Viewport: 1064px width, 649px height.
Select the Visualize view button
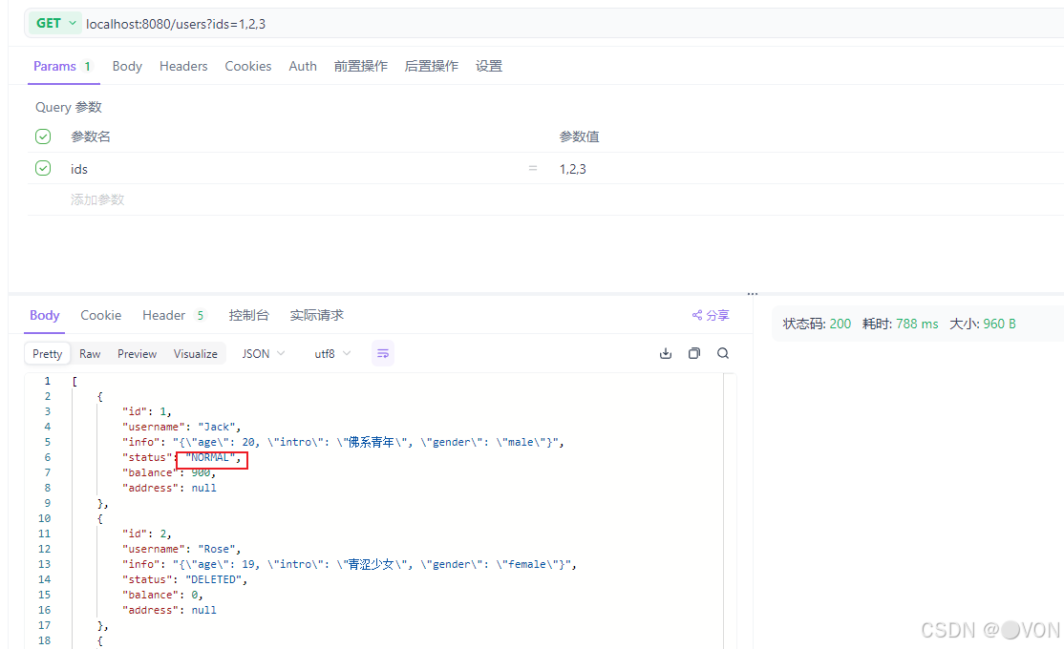(196, 353)
